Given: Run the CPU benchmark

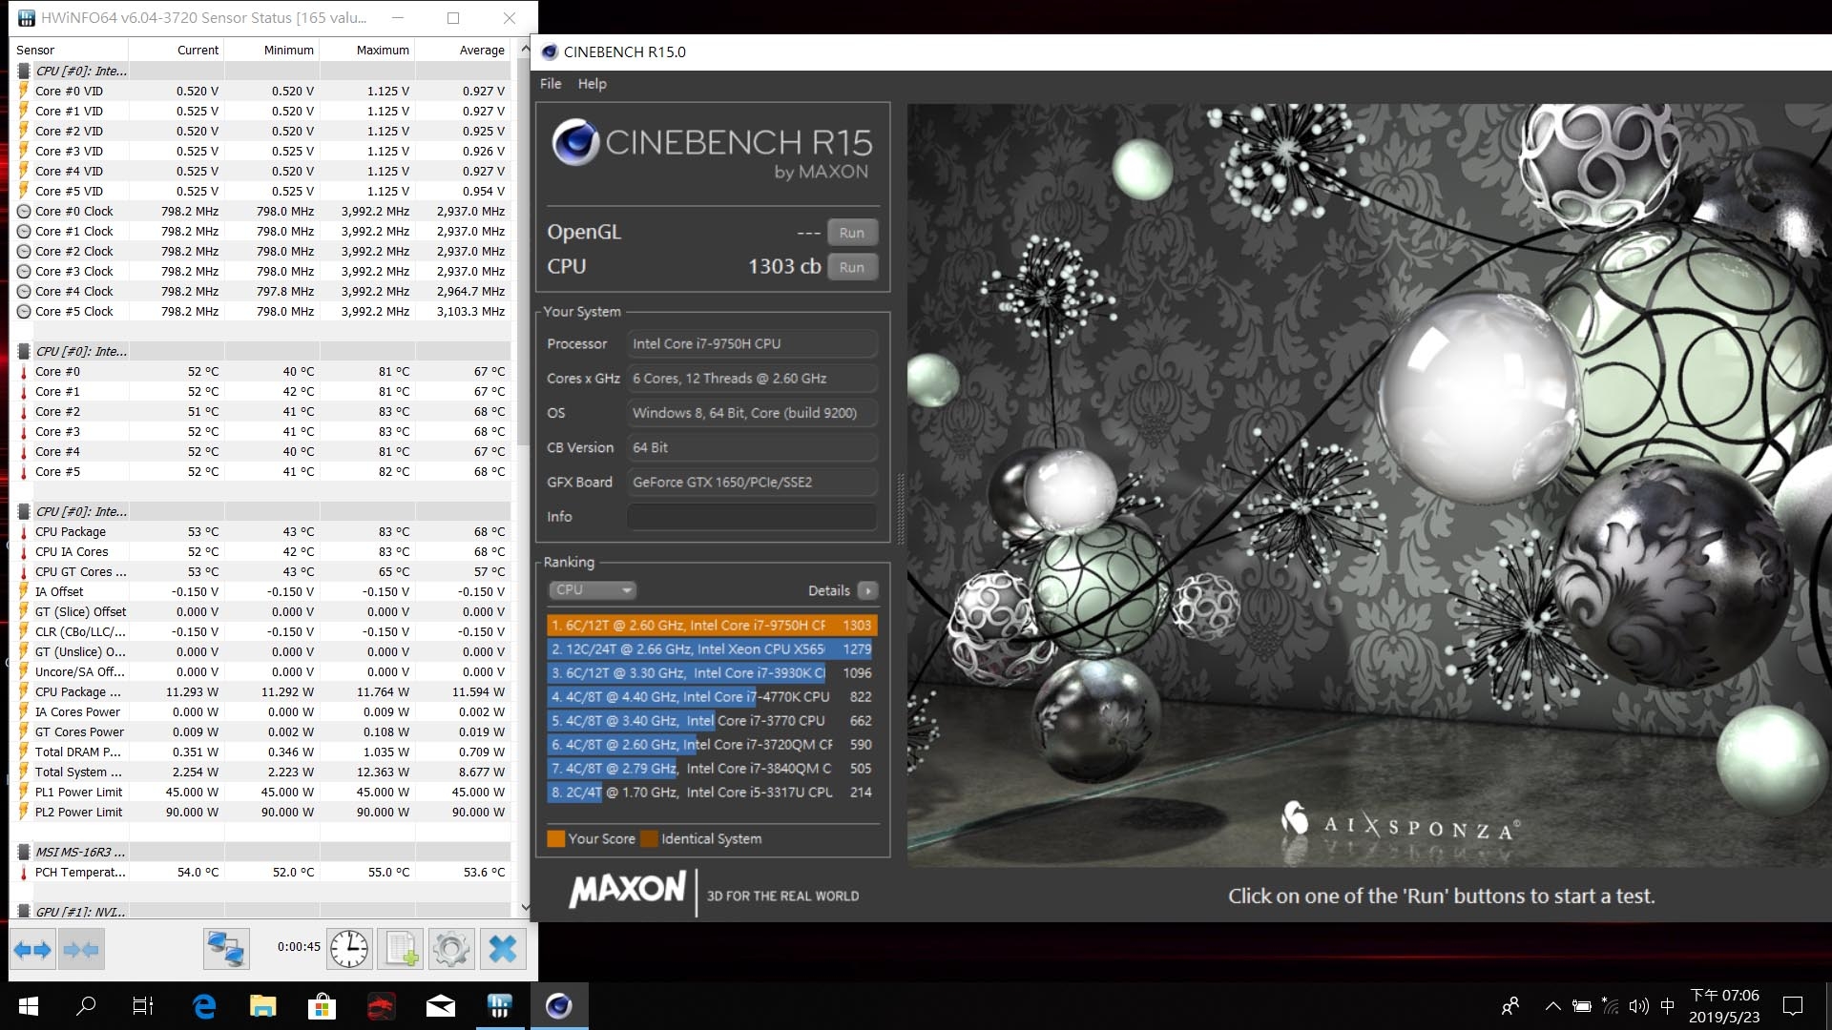Looking at the screenshot, I should click(x=851, y=267).
